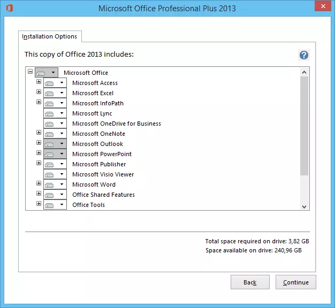Select the Microsoft Office tree label
The width and height of the screenshot is (335, 308).
coord(86,73)
